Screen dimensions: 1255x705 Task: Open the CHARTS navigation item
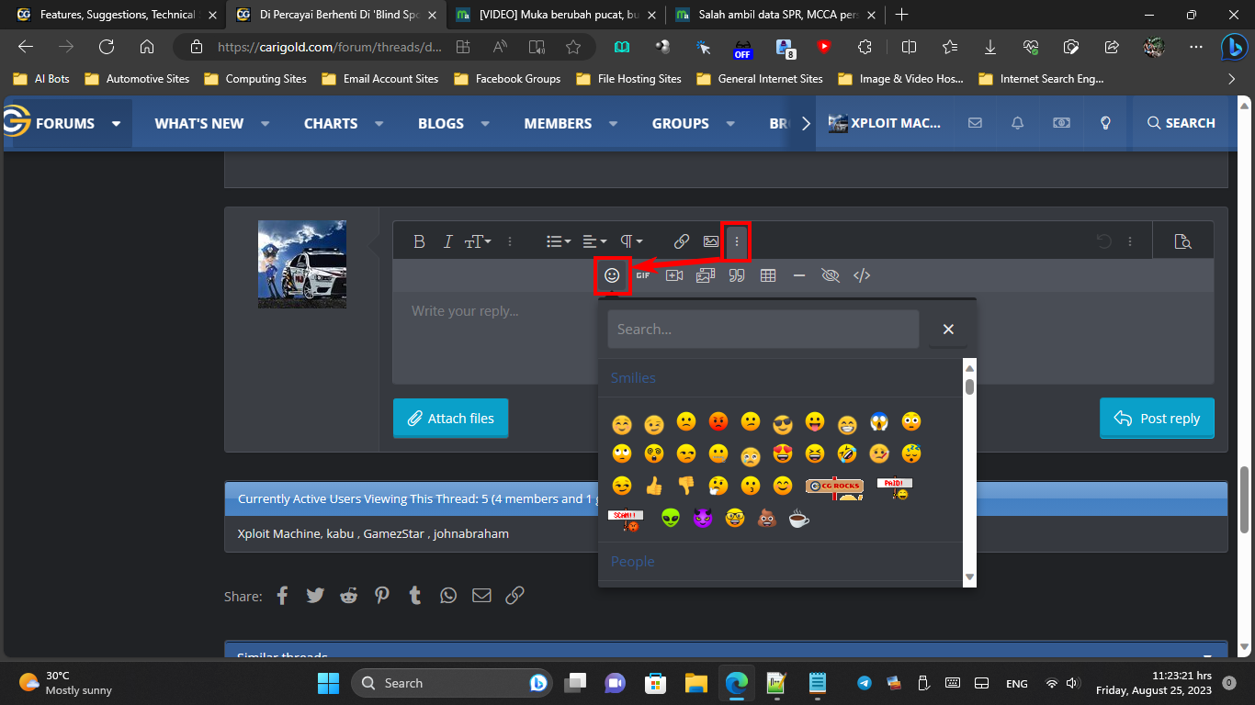331,123
